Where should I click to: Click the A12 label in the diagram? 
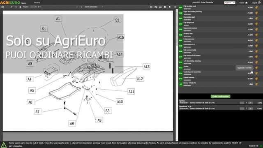click(140, 79)
